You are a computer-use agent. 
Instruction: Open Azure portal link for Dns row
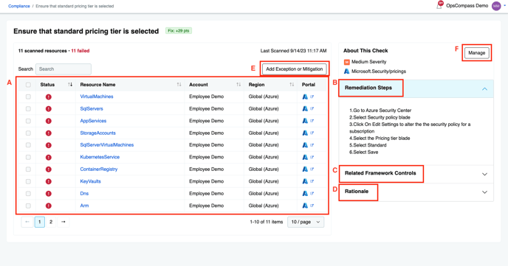point(312,194)
